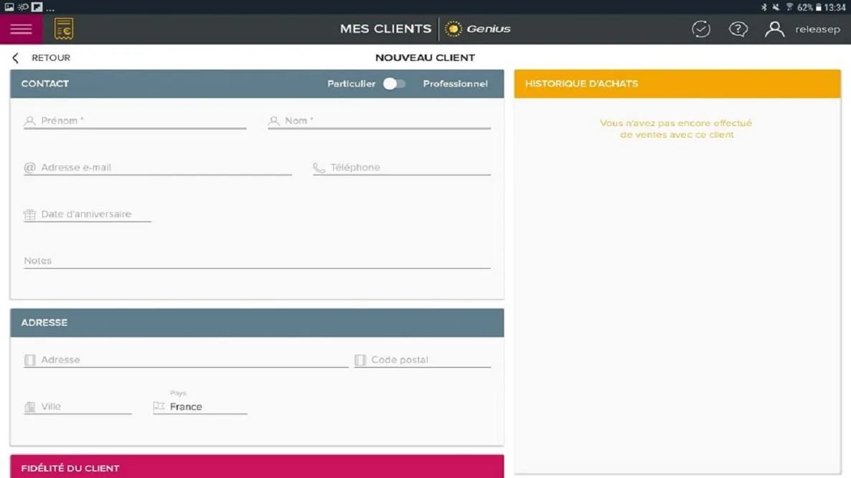Click the phone handset icon
This screenshot has height=478, width=851.
(319, 168)
